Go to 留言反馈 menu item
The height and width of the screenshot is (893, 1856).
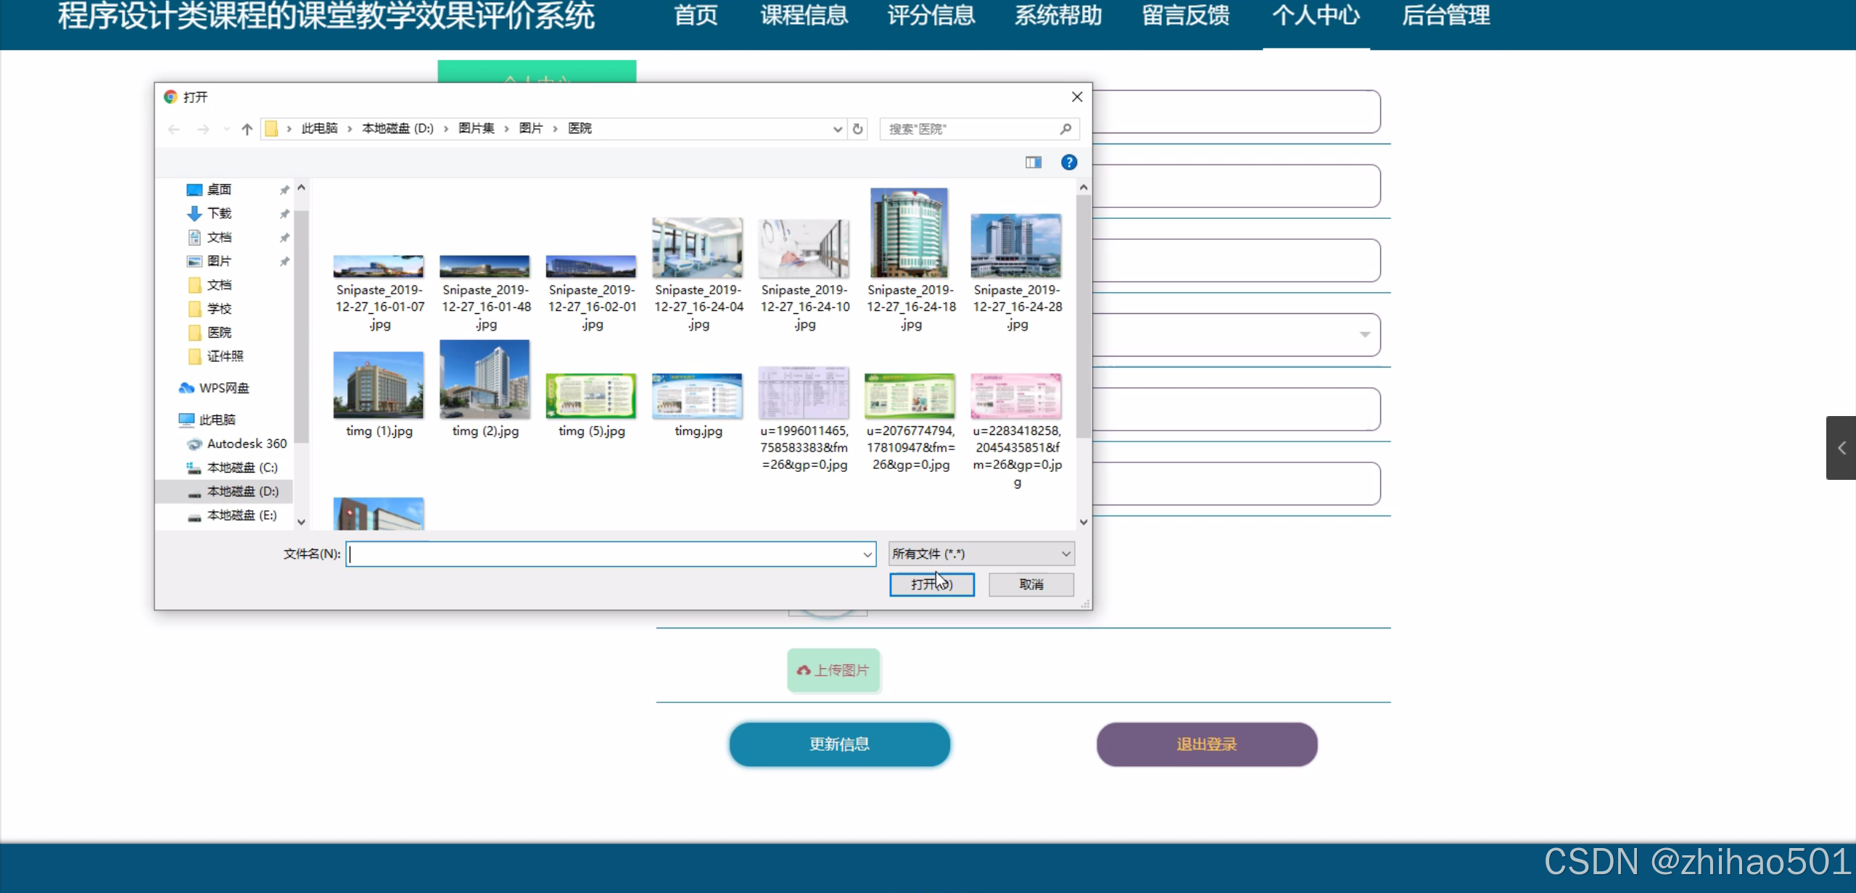tap(1185, 16)
